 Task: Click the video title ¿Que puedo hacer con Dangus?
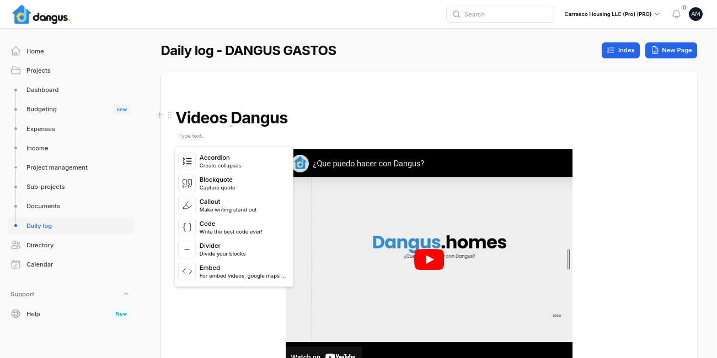tap(368, 164)
